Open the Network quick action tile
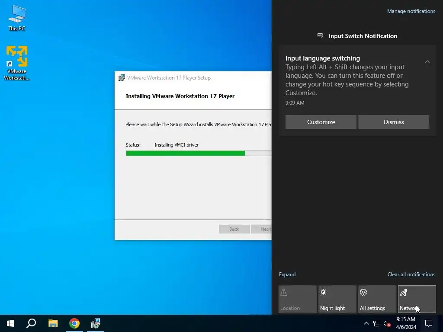443x332 pixels. coord(417,299)
